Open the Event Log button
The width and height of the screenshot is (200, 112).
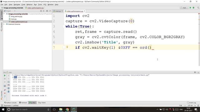coord(192,103)
